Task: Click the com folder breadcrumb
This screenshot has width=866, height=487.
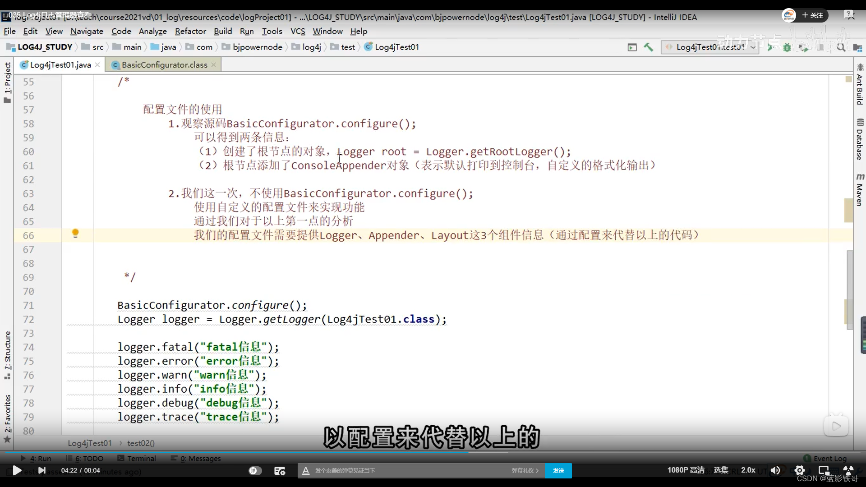Action: tap(199, 47)
